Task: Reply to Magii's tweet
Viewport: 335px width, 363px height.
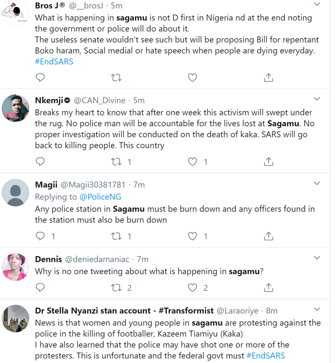Action: (x=40, y=236)
